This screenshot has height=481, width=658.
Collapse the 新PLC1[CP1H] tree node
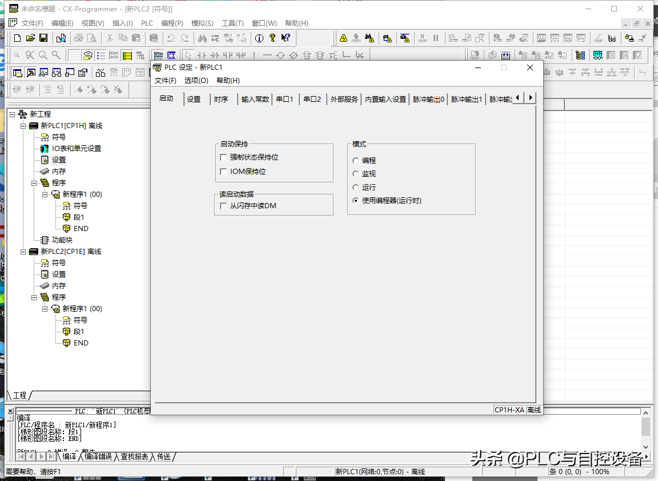[23, 126]
